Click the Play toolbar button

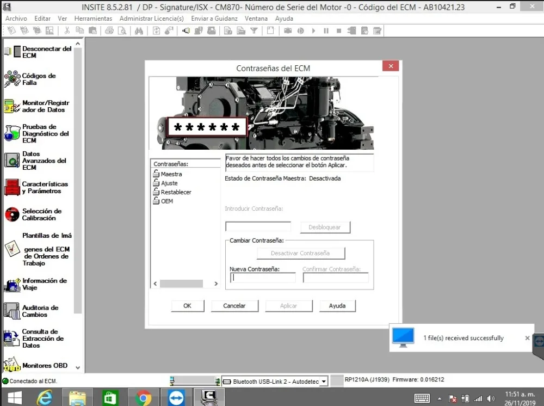tap(314, 31)
